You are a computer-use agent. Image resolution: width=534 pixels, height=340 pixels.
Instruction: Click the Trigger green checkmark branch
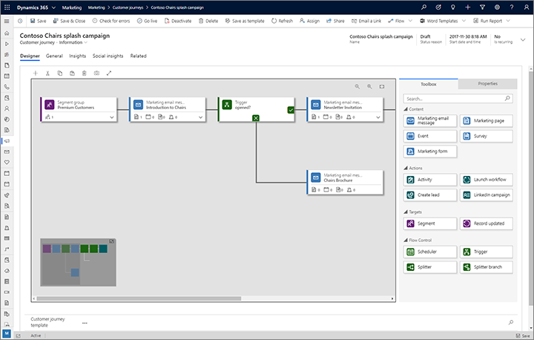[x=291, y=110]
